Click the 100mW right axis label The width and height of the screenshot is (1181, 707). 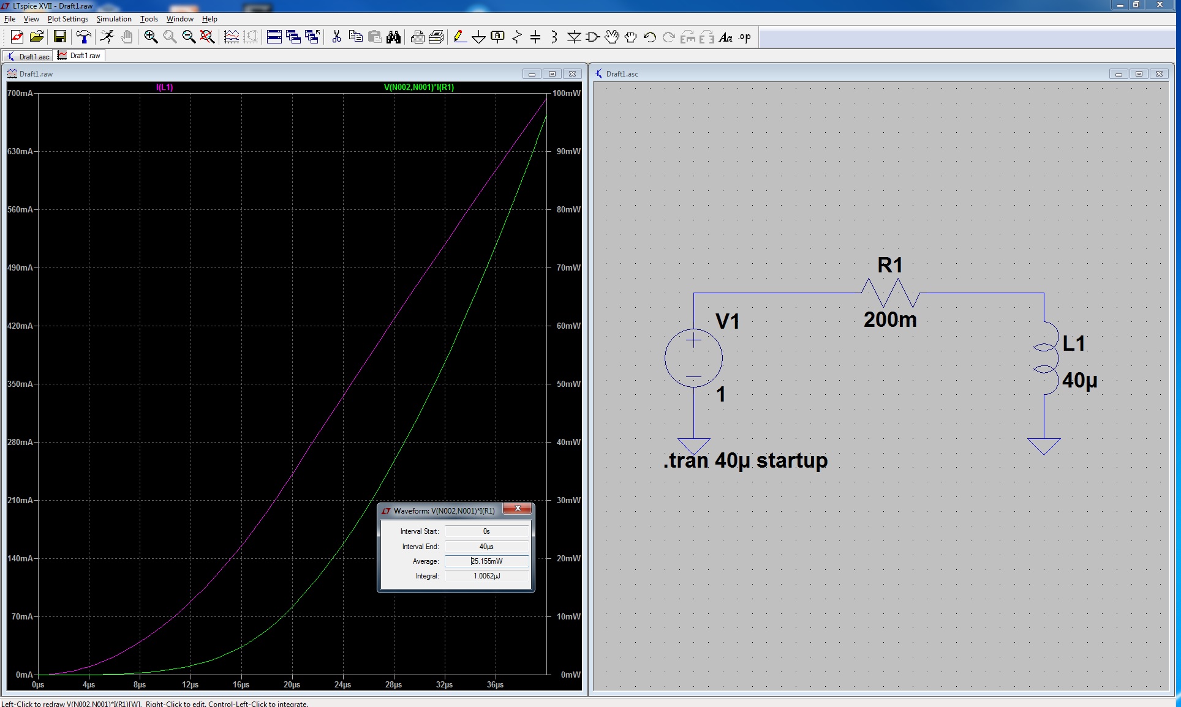(567, 94)
